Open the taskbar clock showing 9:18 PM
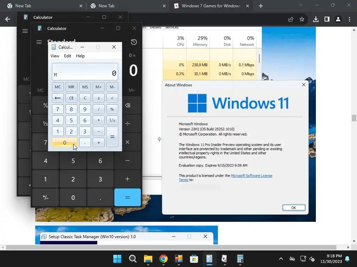The height and width of the screenshot is (267, 357). (x=331, y=259)
